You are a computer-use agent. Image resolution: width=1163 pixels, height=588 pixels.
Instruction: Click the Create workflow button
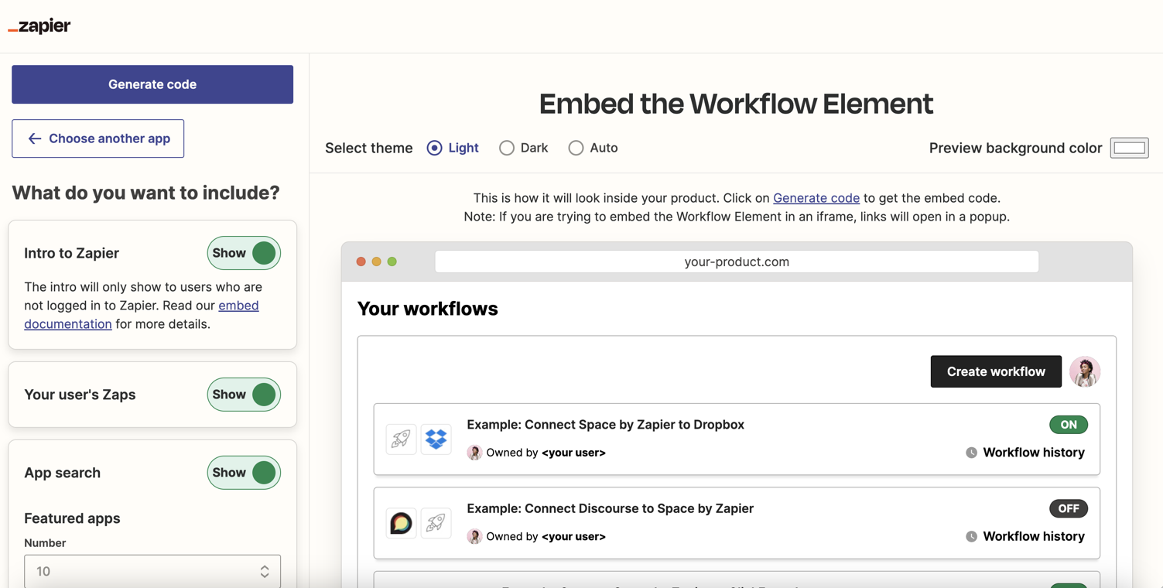tap(996, 371)
